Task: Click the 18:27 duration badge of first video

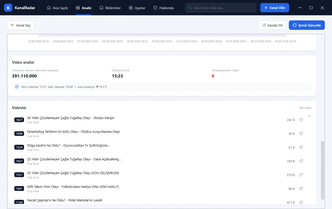Action: tap(19, 120)
